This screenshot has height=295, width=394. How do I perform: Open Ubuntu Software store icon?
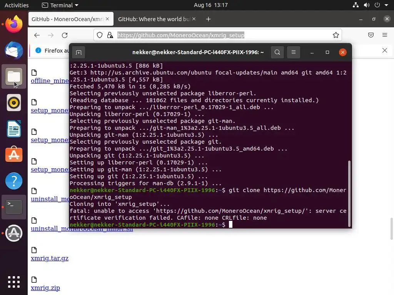pyautogui.click(x=14, y=154)
